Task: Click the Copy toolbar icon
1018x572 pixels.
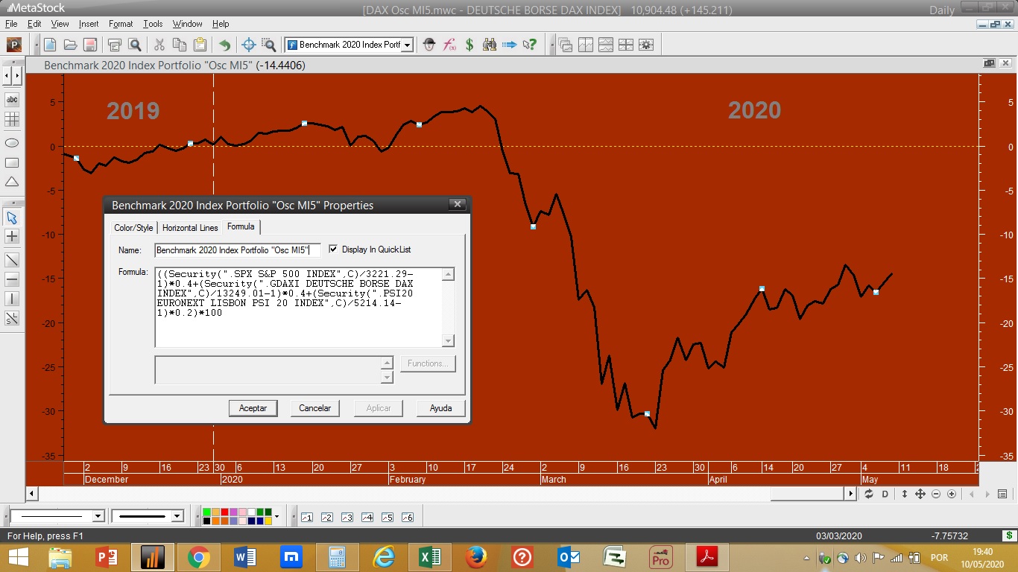Action: pyautogui.click(x=180, y=45)
